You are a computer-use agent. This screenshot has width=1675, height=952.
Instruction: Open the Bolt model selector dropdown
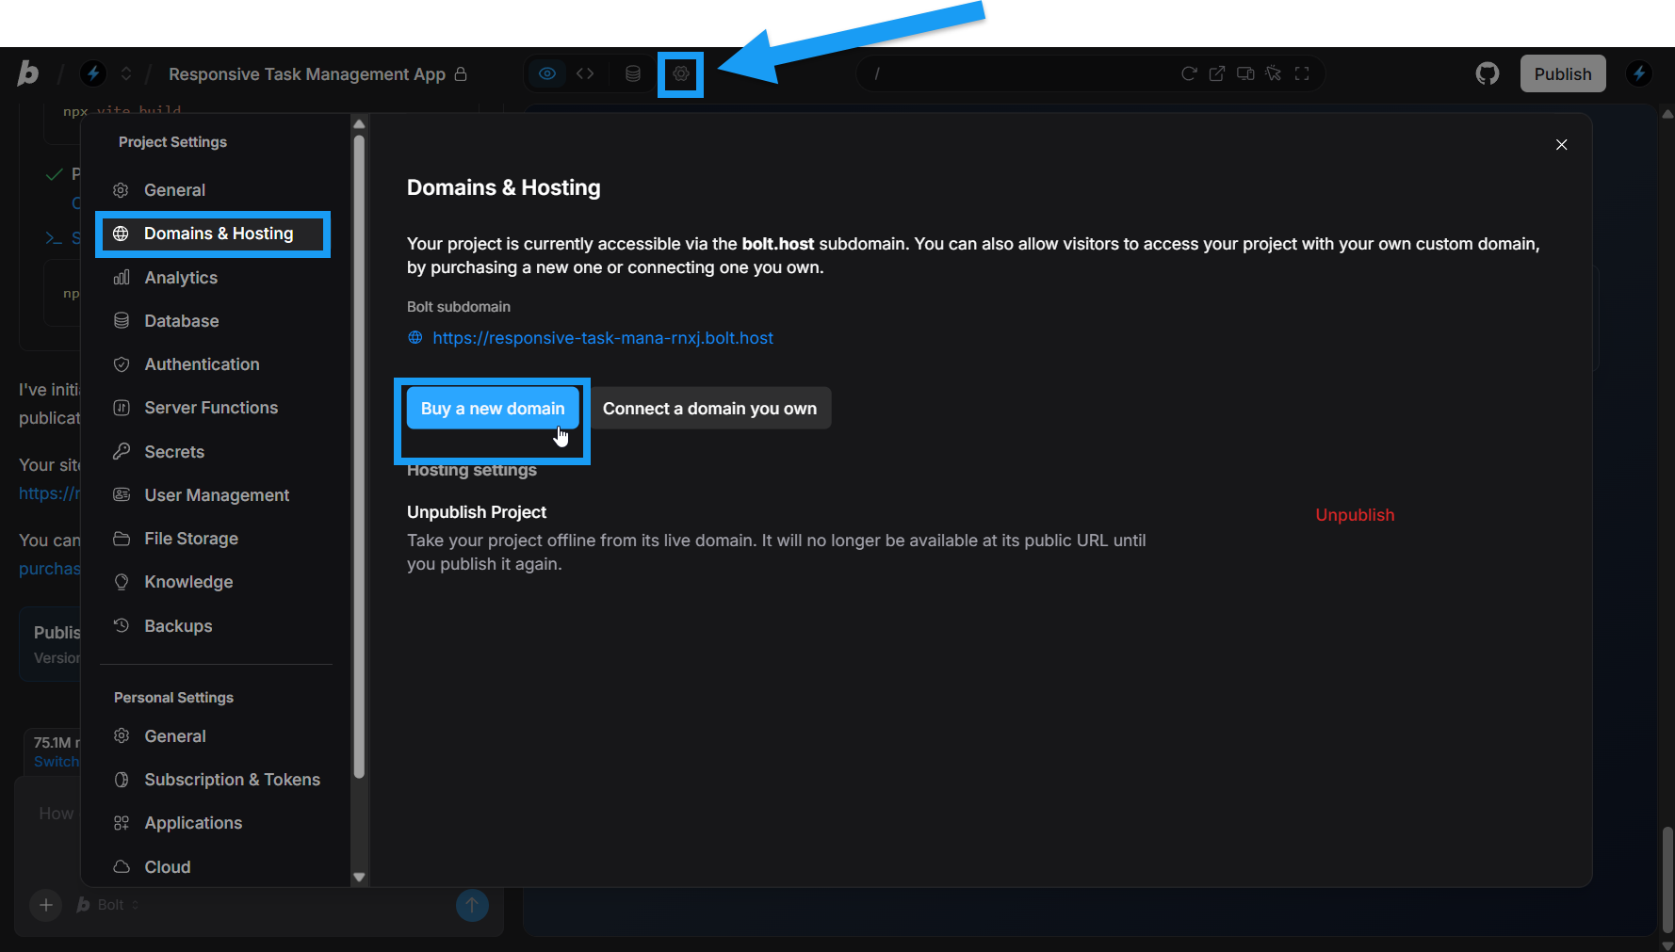pos(108,905)
